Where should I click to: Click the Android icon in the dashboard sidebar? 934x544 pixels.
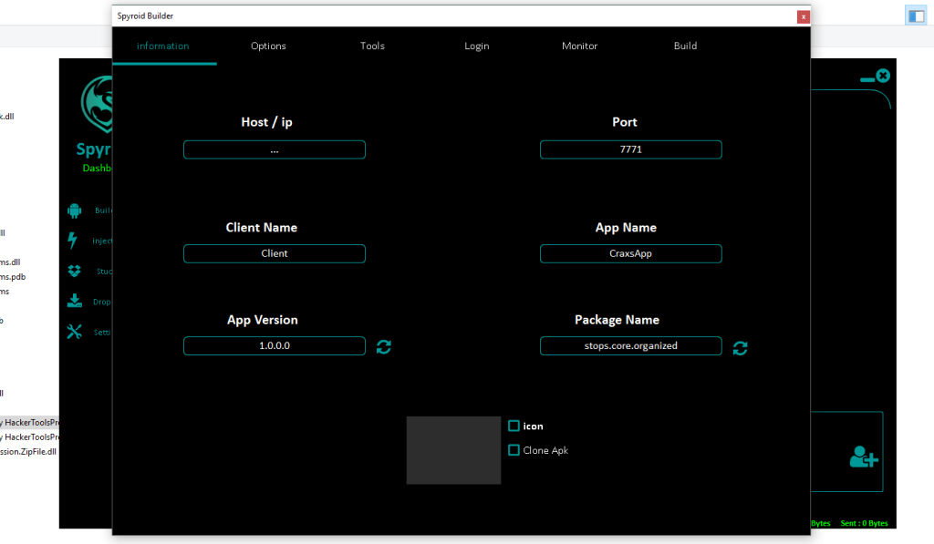(x=74, y=210)
